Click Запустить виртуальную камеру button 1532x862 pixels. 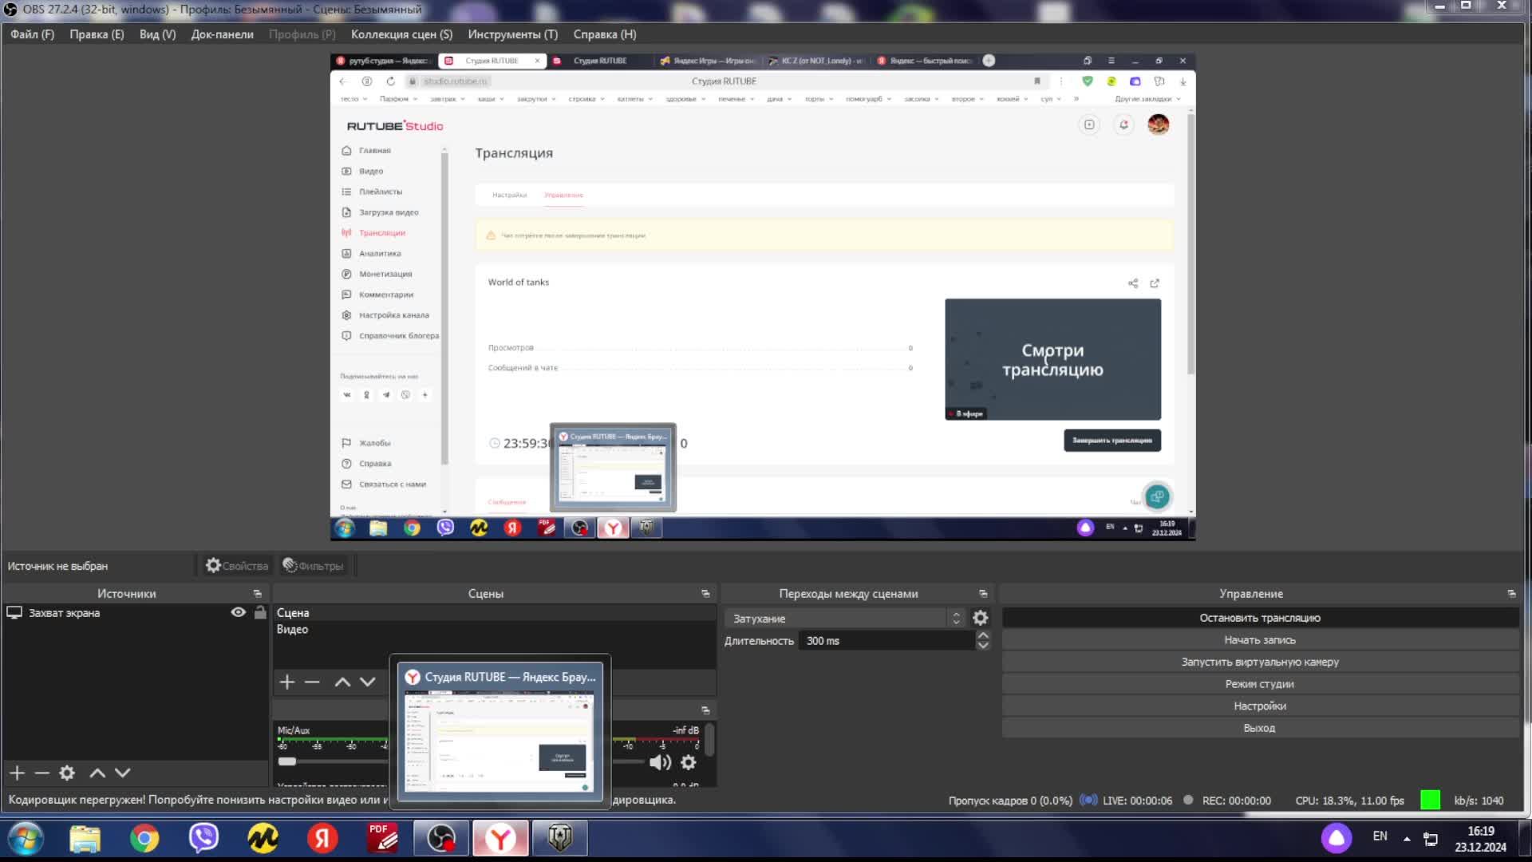click(x=1260, y=662)
